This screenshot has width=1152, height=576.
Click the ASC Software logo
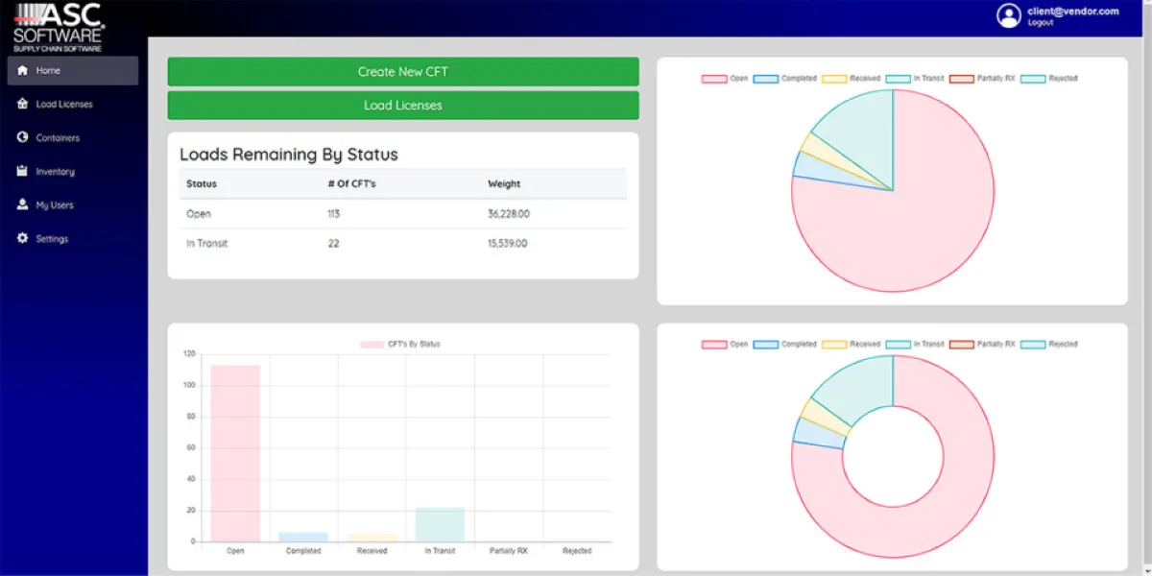coord(60,27)
